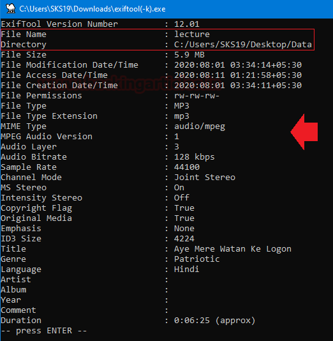Click the MPEG Audio Version value 1
This screenshot has width=333, height=341.
click(x=177, y=137)
